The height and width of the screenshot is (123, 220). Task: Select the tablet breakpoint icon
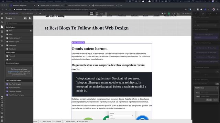[x=97, y=14]
